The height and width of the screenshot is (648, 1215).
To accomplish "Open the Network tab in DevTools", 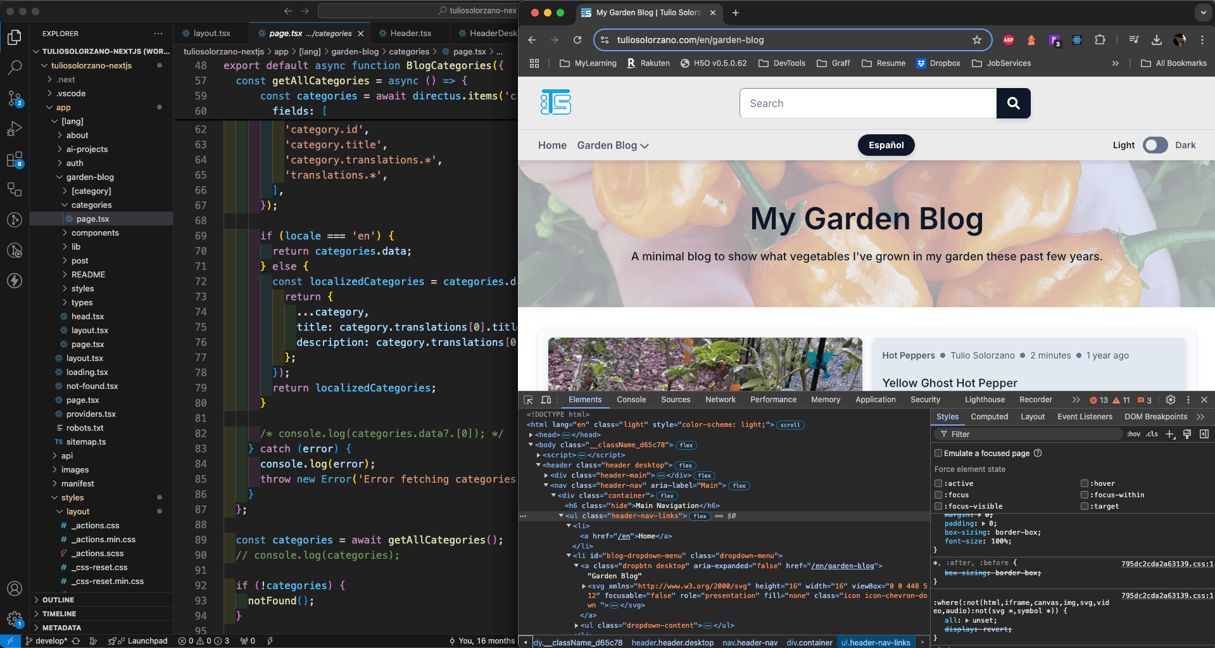I will (721, 400).
